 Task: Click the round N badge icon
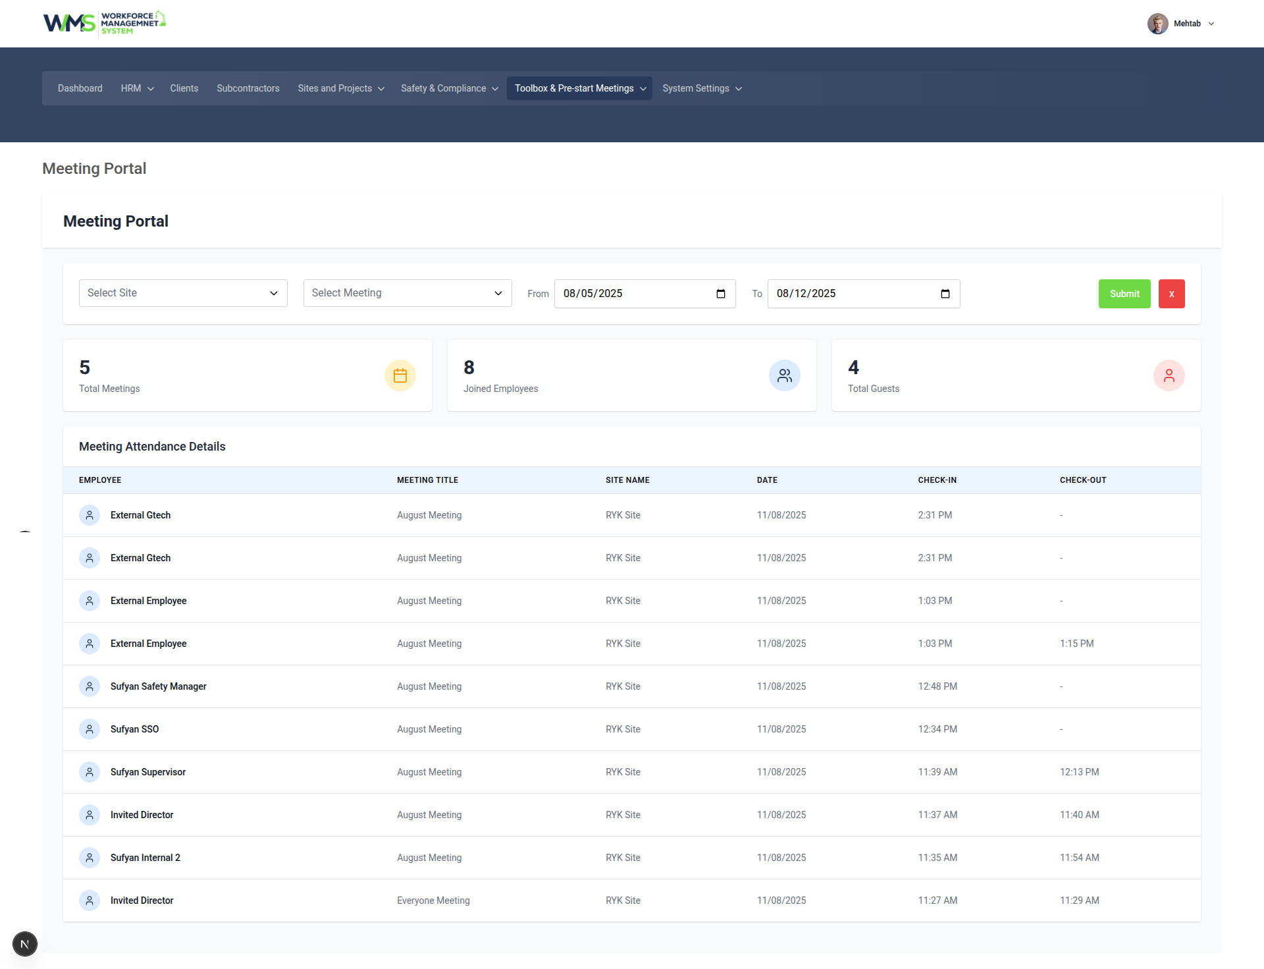coord(25,944)
